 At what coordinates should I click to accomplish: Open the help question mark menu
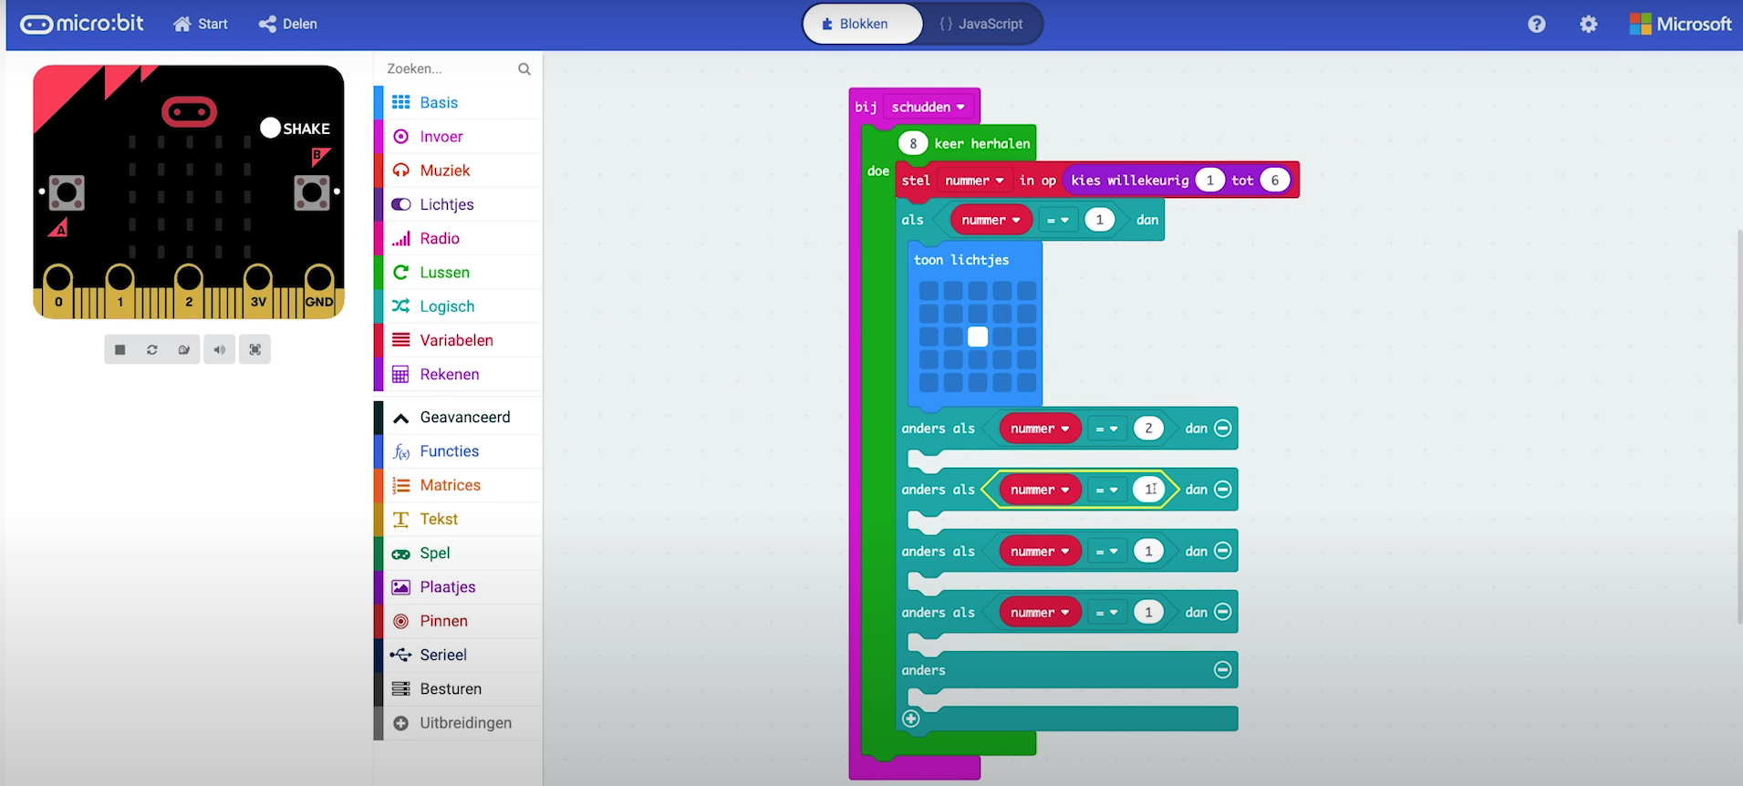click(1536, 25)
